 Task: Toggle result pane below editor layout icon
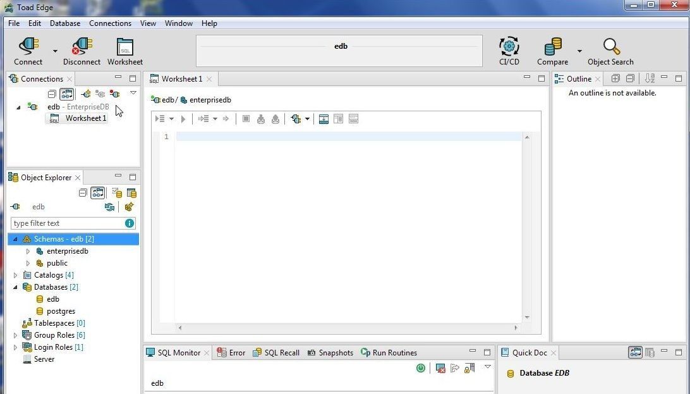[x=324, y=119]
